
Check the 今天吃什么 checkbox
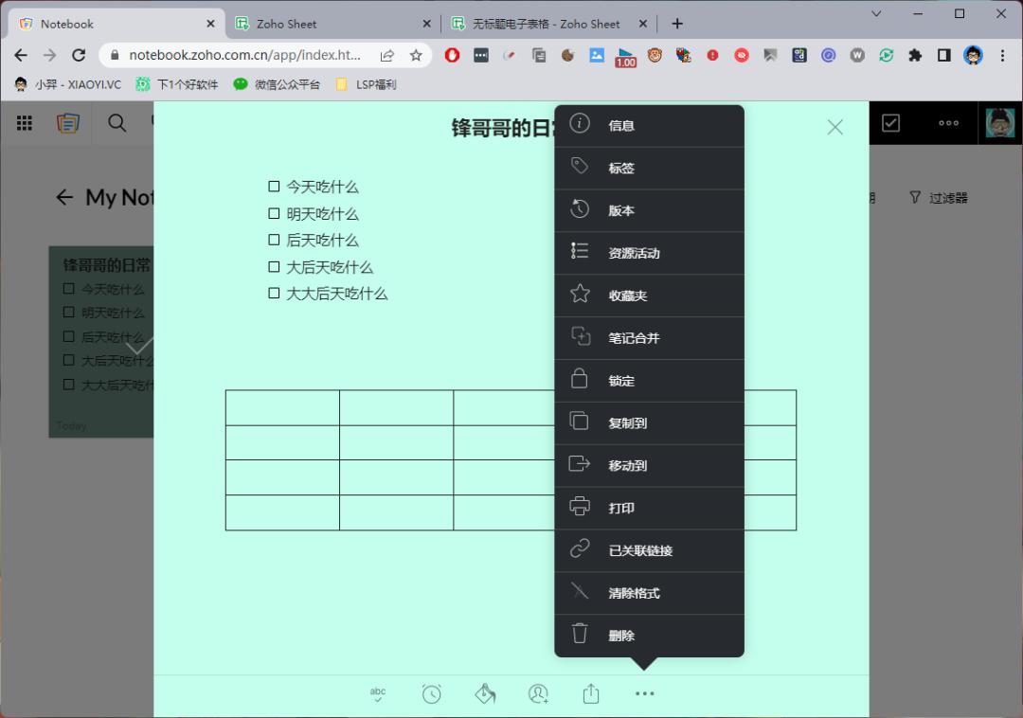[274, 186]
